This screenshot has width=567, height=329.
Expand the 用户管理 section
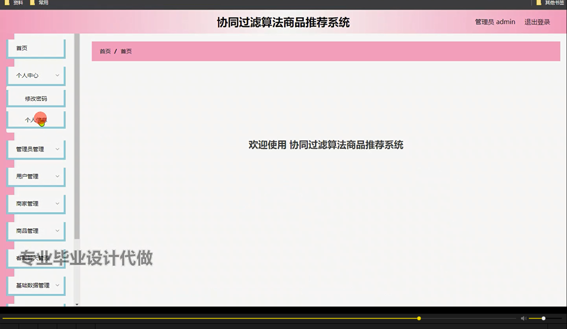coord(36,176)
